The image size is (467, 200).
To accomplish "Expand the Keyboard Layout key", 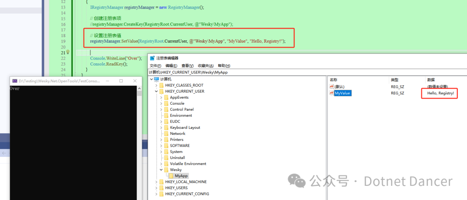I will point(161,128).
